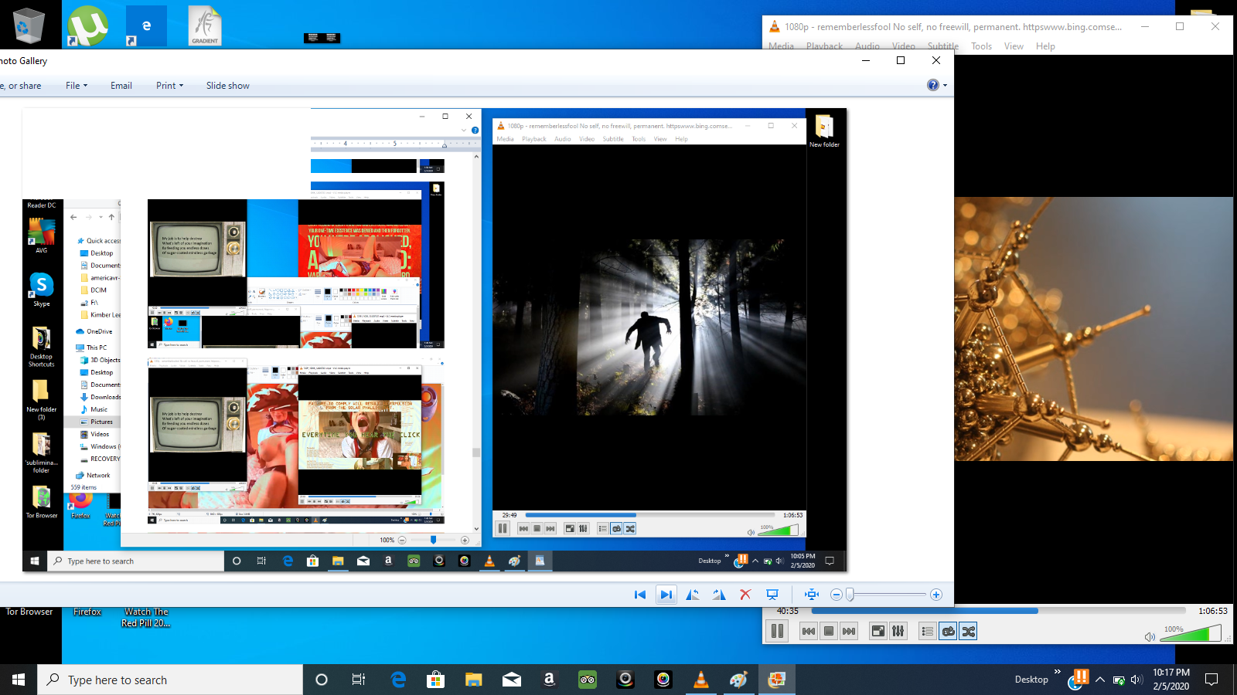Select the Recycle Bin desktop icon
1237x695 pixels.
pyautogui.click(x=29, y=25)
